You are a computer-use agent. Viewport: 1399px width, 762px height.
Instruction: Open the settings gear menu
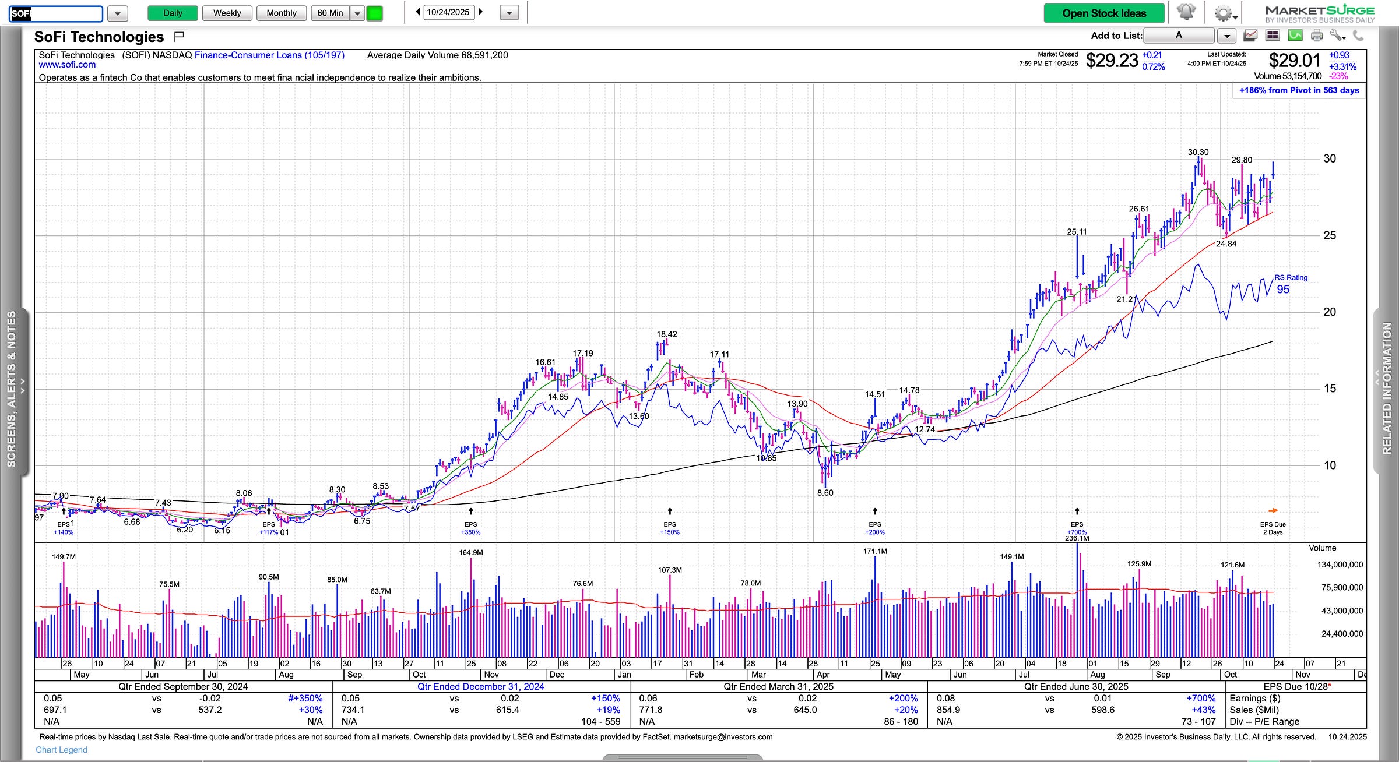[x=1224, y=13]
